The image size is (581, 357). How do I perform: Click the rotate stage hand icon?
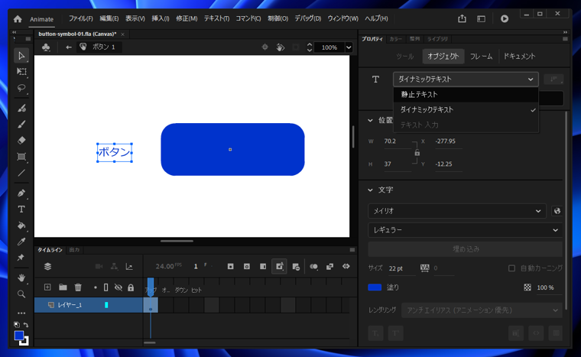coord(281,47)
